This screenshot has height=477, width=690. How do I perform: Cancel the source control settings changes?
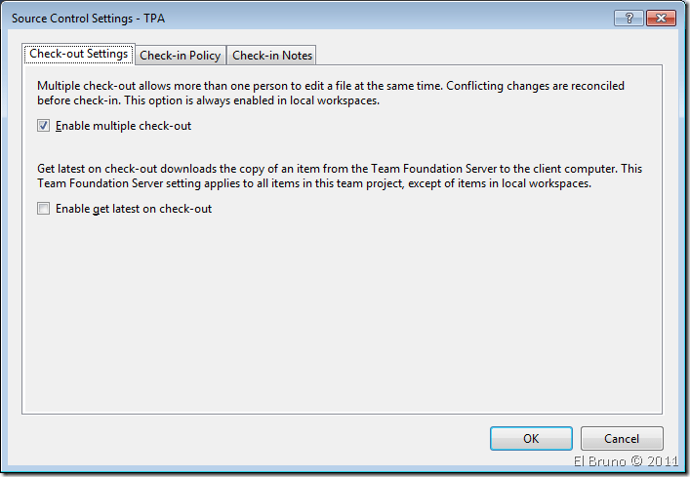(622, 439)
